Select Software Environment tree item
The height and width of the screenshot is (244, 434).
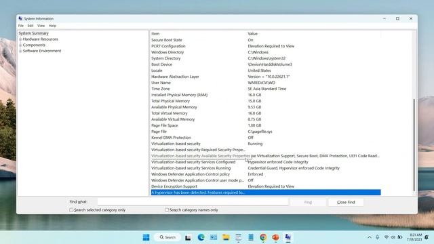(42, 51)
